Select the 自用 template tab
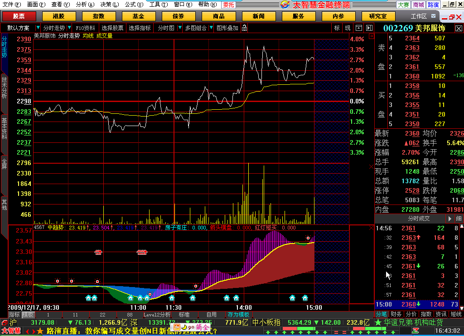The width and height of the screenshot is (464, 336). point(211,314)
